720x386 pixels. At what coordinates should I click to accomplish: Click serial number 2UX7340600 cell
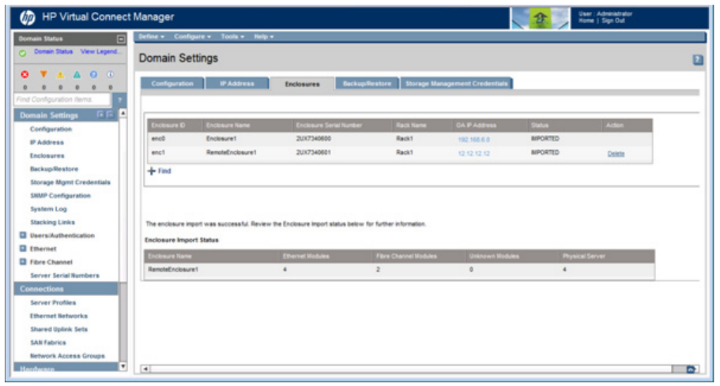(314, 138)
